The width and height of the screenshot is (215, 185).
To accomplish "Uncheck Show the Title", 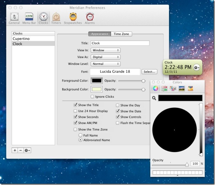I will [x=75, y=105].
